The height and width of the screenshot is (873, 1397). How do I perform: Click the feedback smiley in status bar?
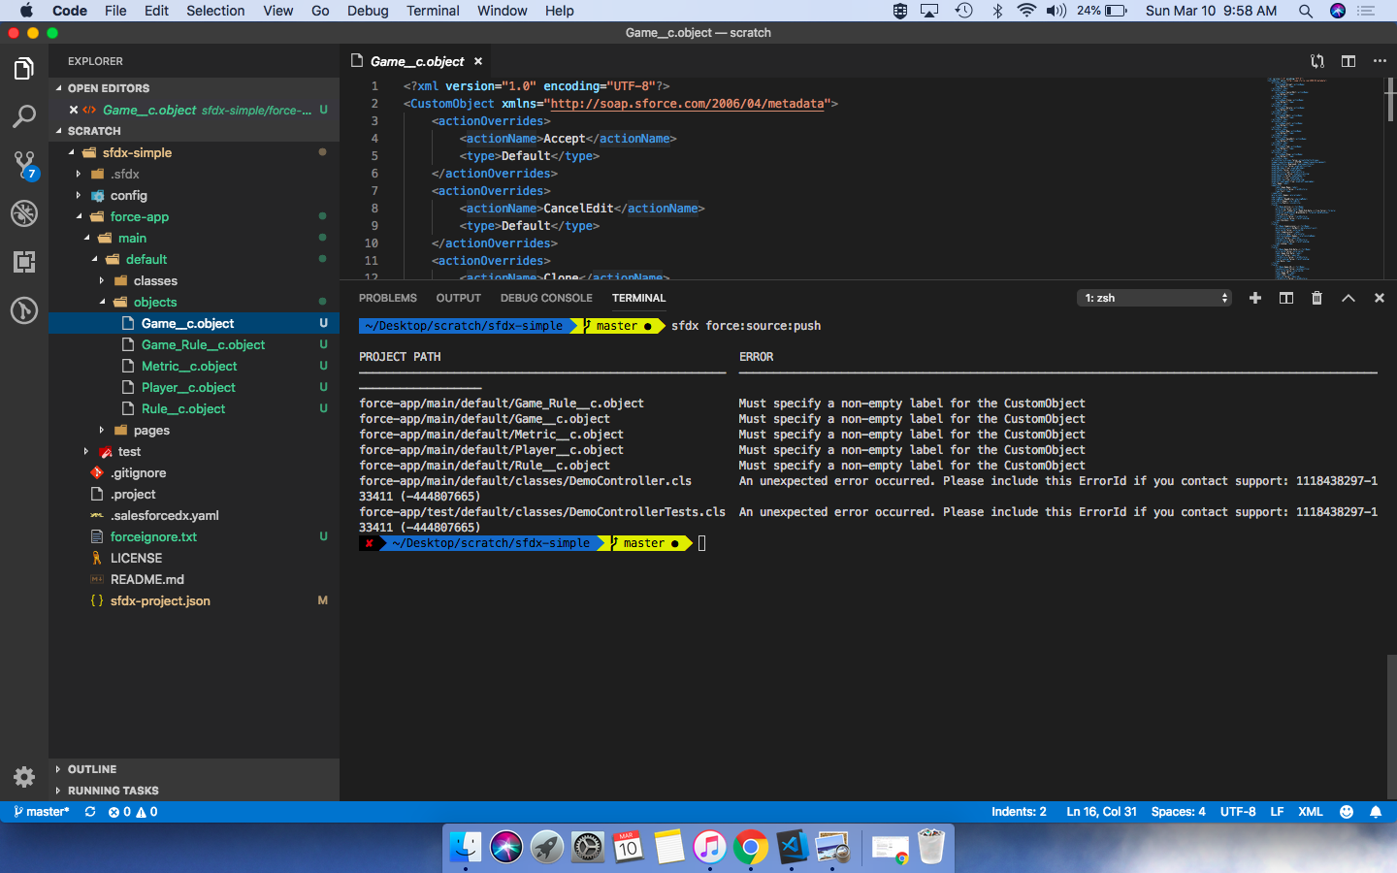[1346, 812]
